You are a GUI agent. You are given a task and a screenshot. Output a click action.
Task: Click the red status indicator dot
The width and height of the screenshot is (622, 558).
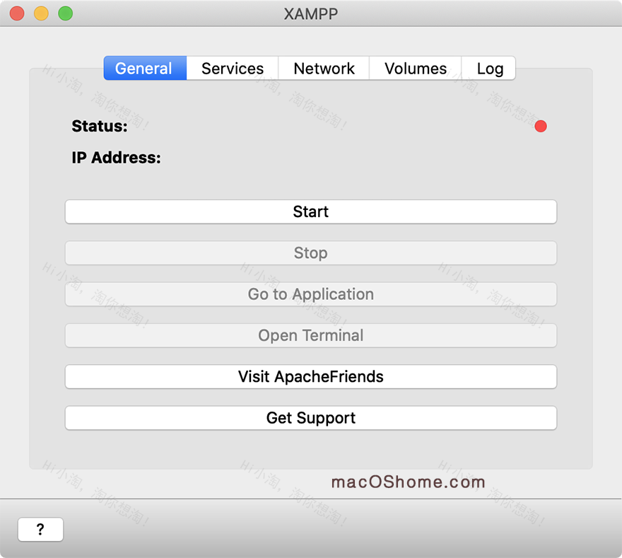541,126
